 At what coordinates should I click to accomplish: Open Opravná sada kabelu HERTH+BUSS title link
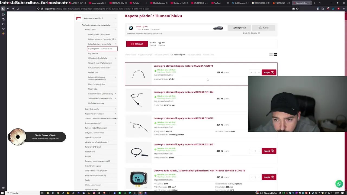click(199, 171)
